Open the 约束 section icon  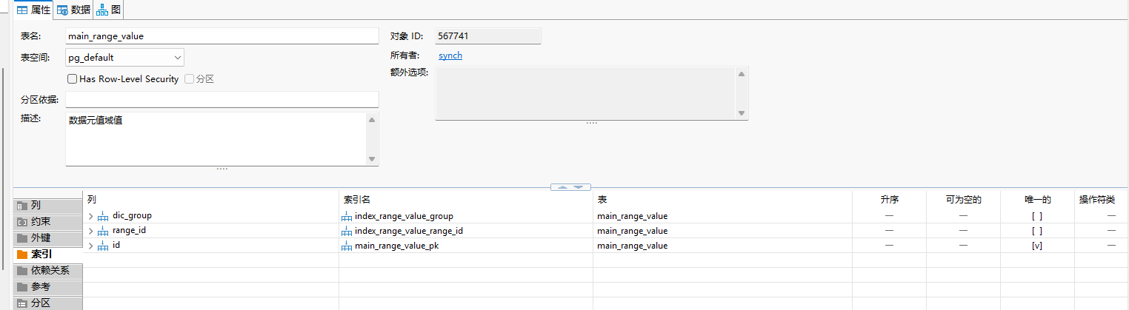pyautogui.click(x=22, y=221)
